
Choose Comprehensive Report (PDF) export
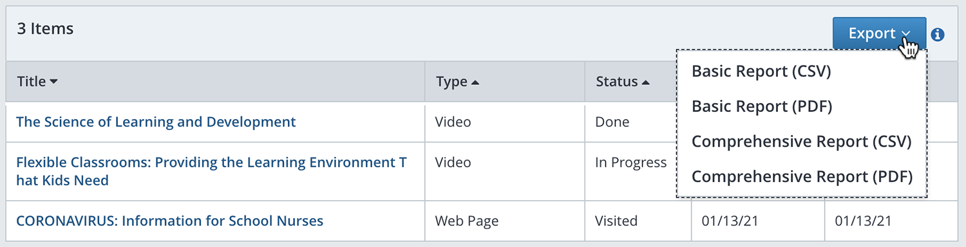pyautogui.click(x=802, y=176)
